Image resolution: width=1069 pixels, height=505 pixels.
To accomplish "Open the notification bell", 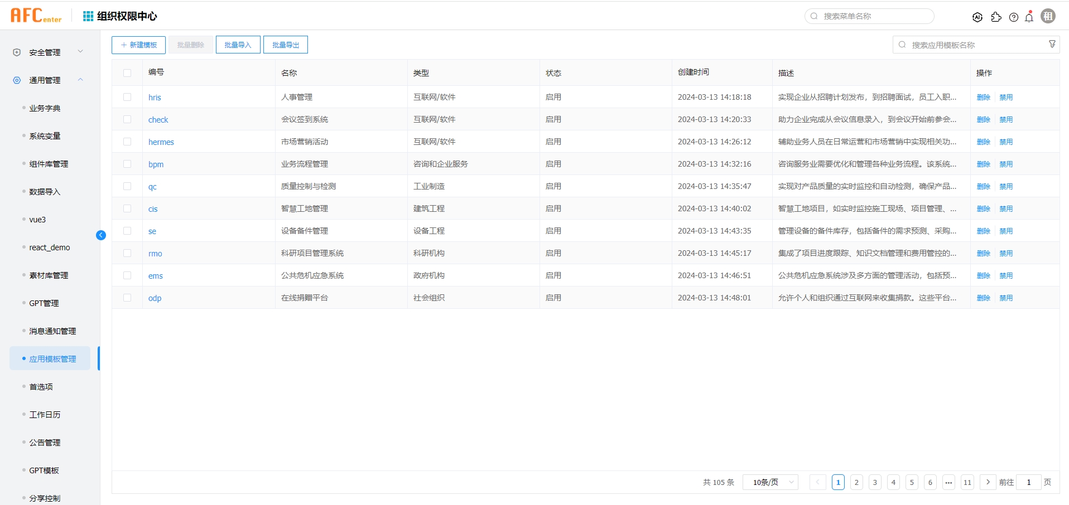I will pyautogui.click(x=1029, y=17).
